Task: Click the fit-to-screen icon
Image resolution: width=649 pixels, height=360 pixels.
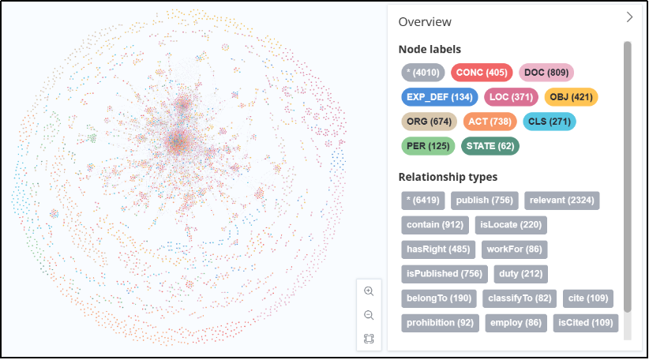Action: [369, 339]
